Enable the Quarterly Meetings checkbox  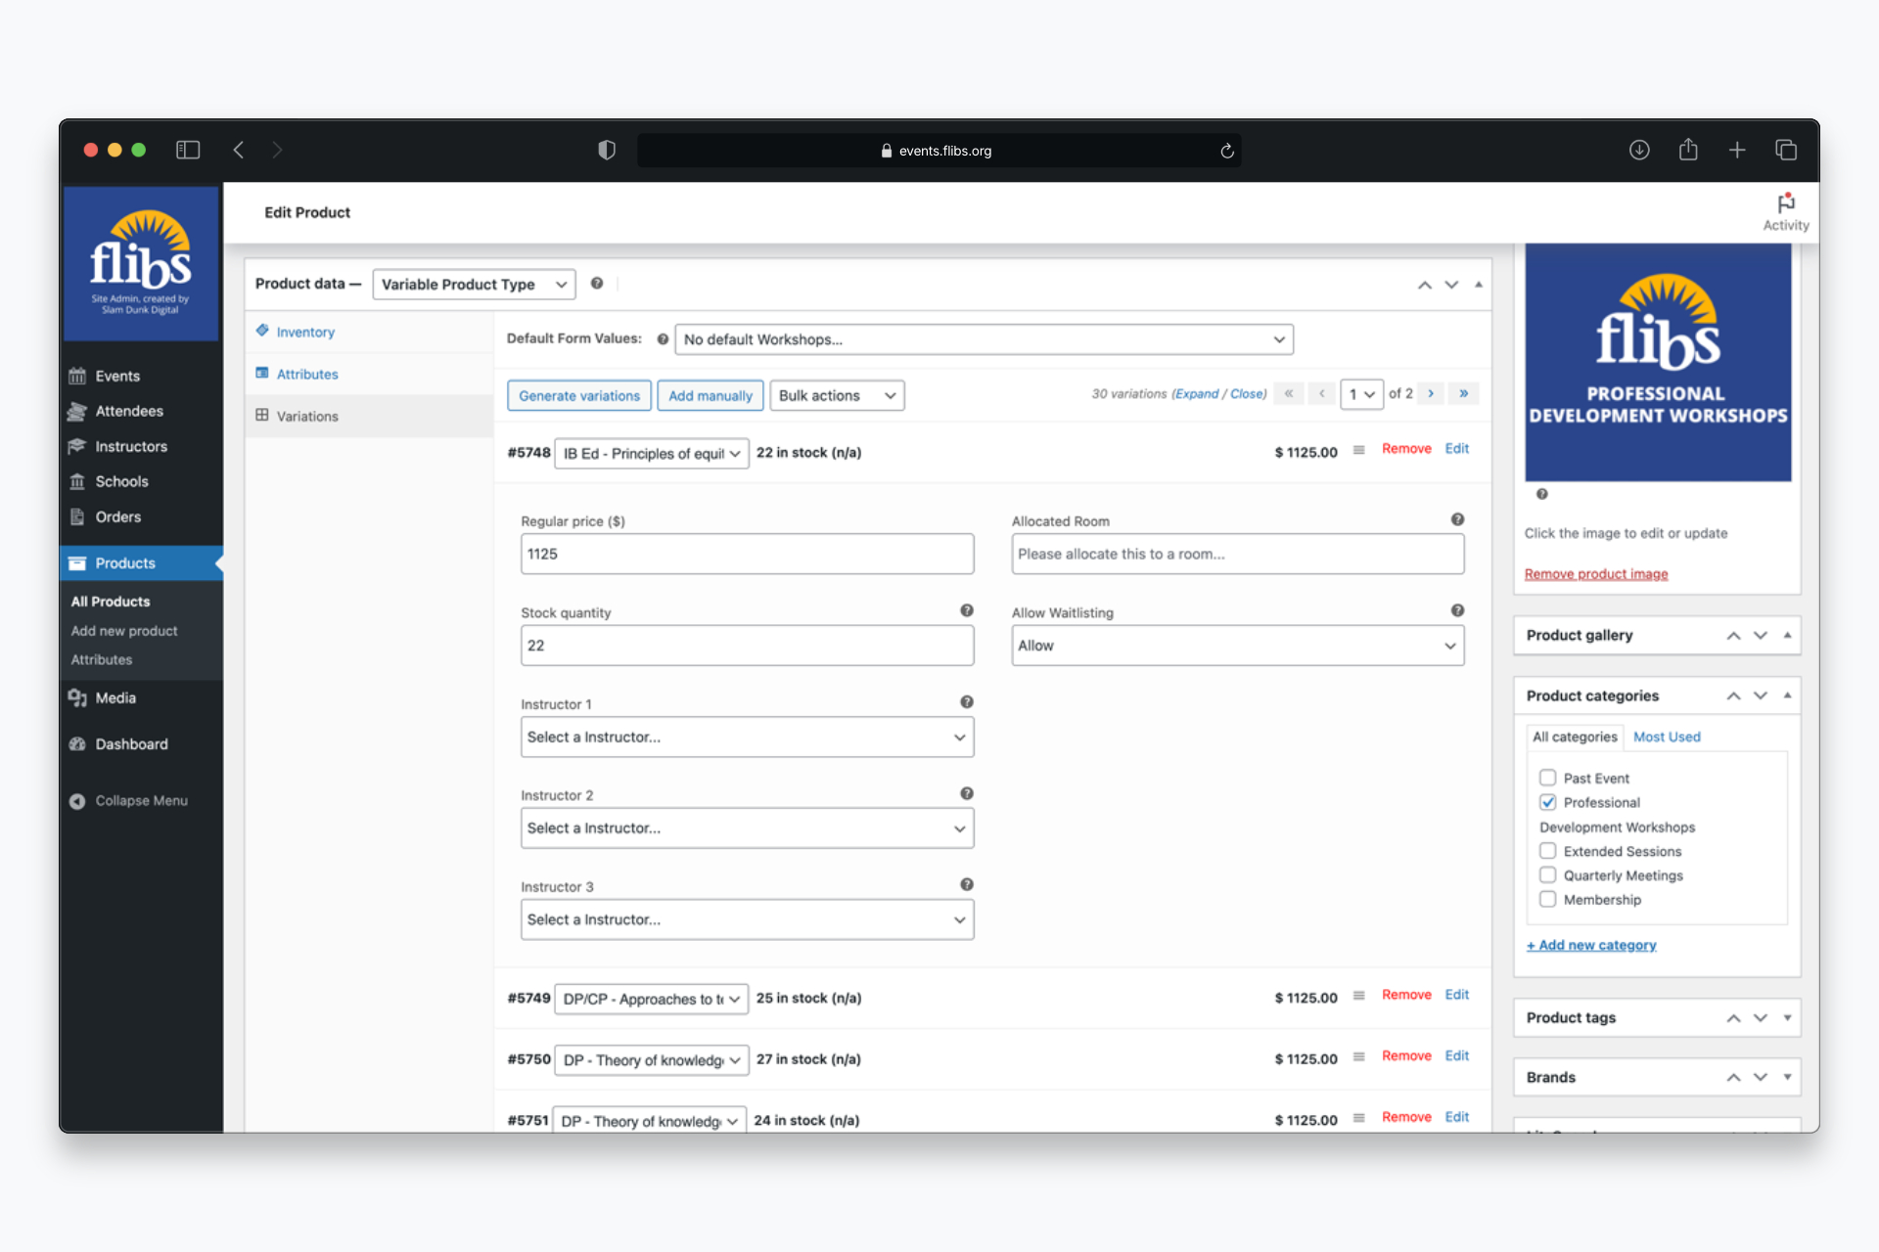tap(1547, 875)
